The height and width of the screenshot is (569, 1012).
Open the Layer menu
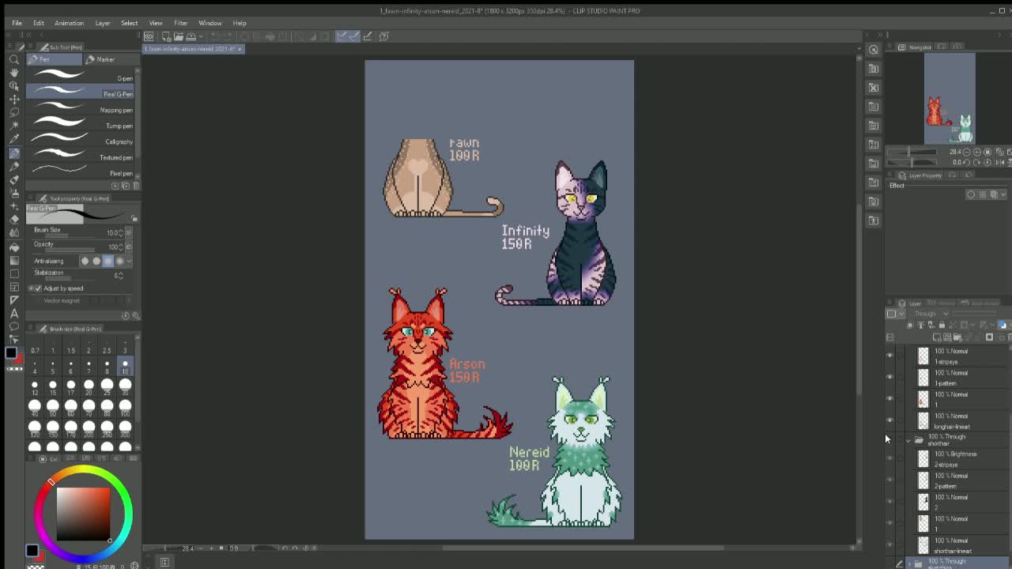pos(103,23)
